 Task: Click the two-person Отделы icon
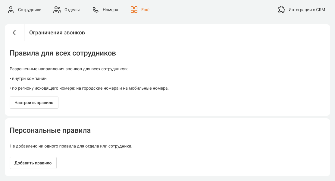(x=57, y=10)
